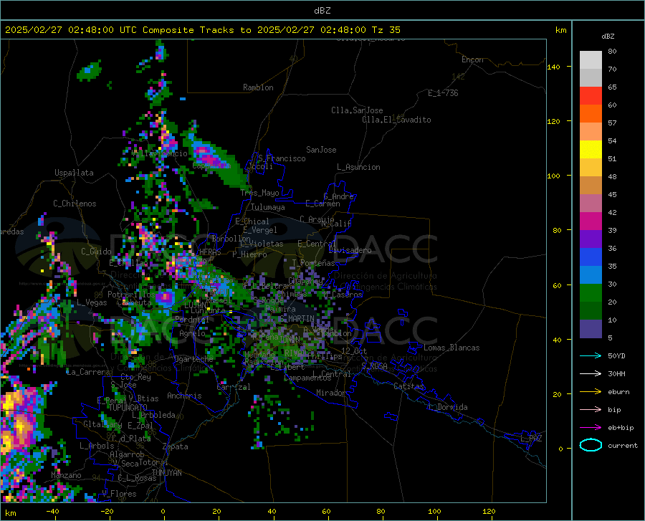Click the 'C_Chilenos' map label

tap(75, 204)
